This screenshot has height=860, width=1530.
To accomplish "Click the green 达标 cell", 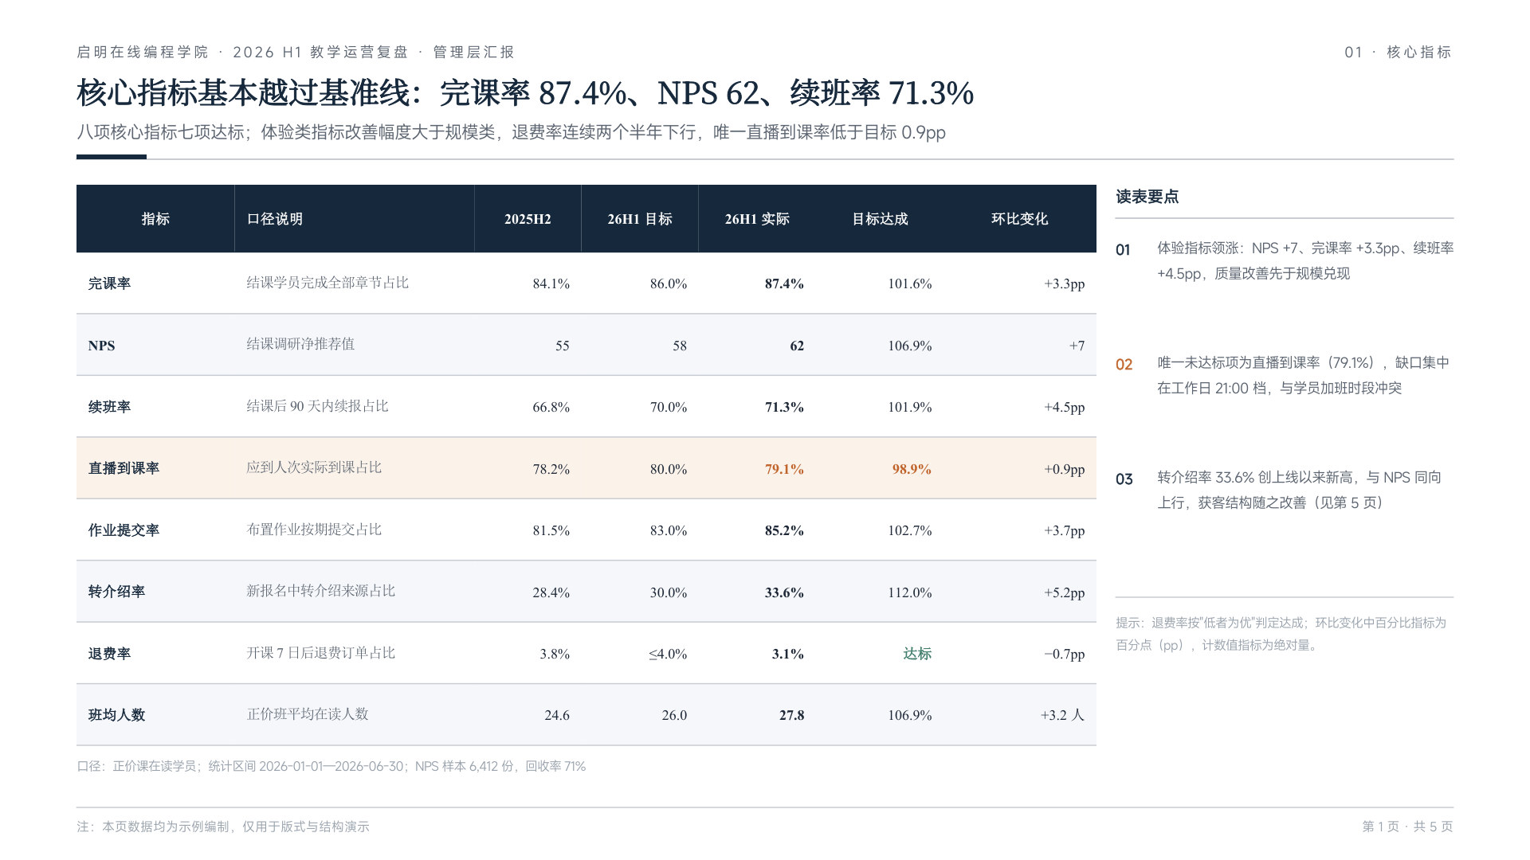I will click(x=917, y=654).
